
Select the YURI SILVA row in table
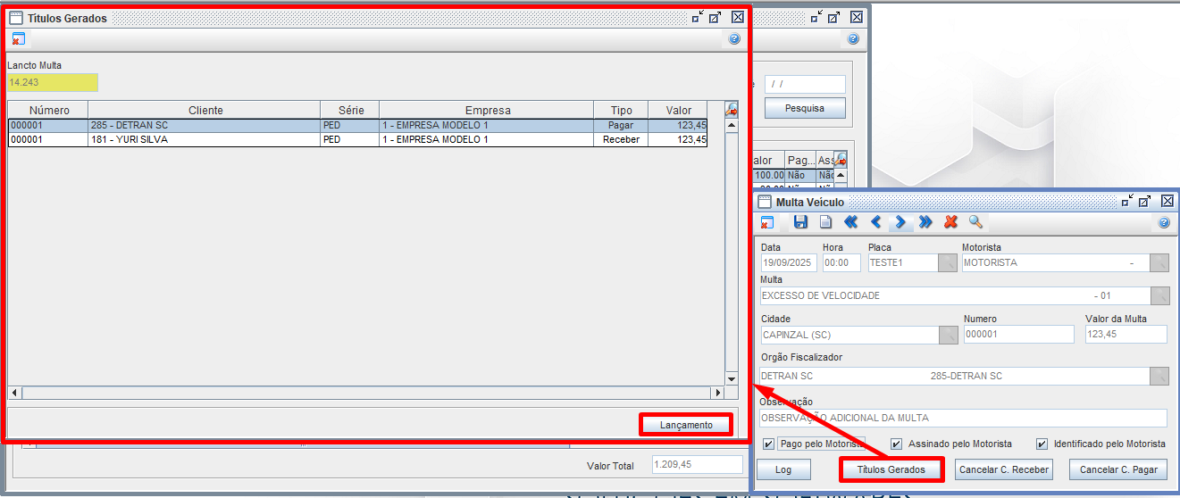(205, 140)
